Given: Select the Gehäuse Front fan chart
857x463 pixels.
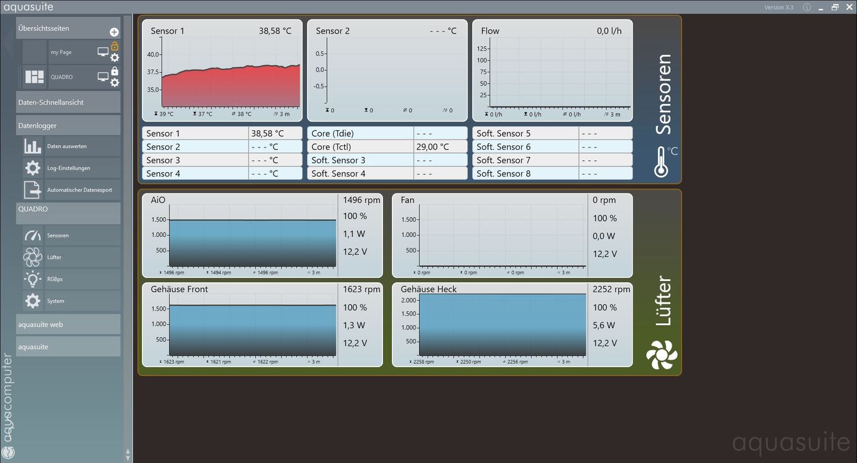Looking at the screenshot, I should click(x=262, y=324).
